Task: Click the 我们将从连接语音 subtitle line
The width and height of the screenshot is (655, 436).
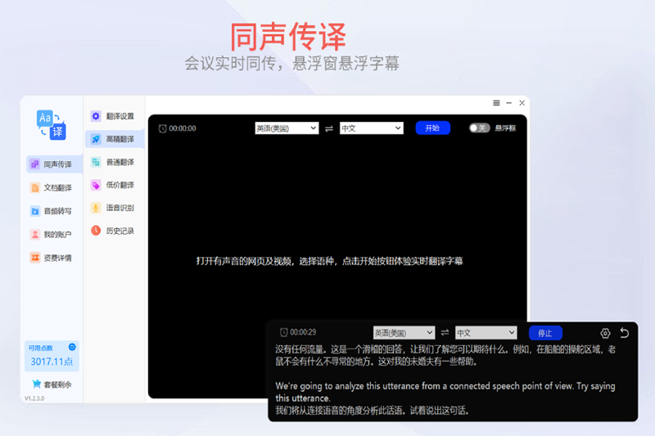Action: click(x=373, y=411)
